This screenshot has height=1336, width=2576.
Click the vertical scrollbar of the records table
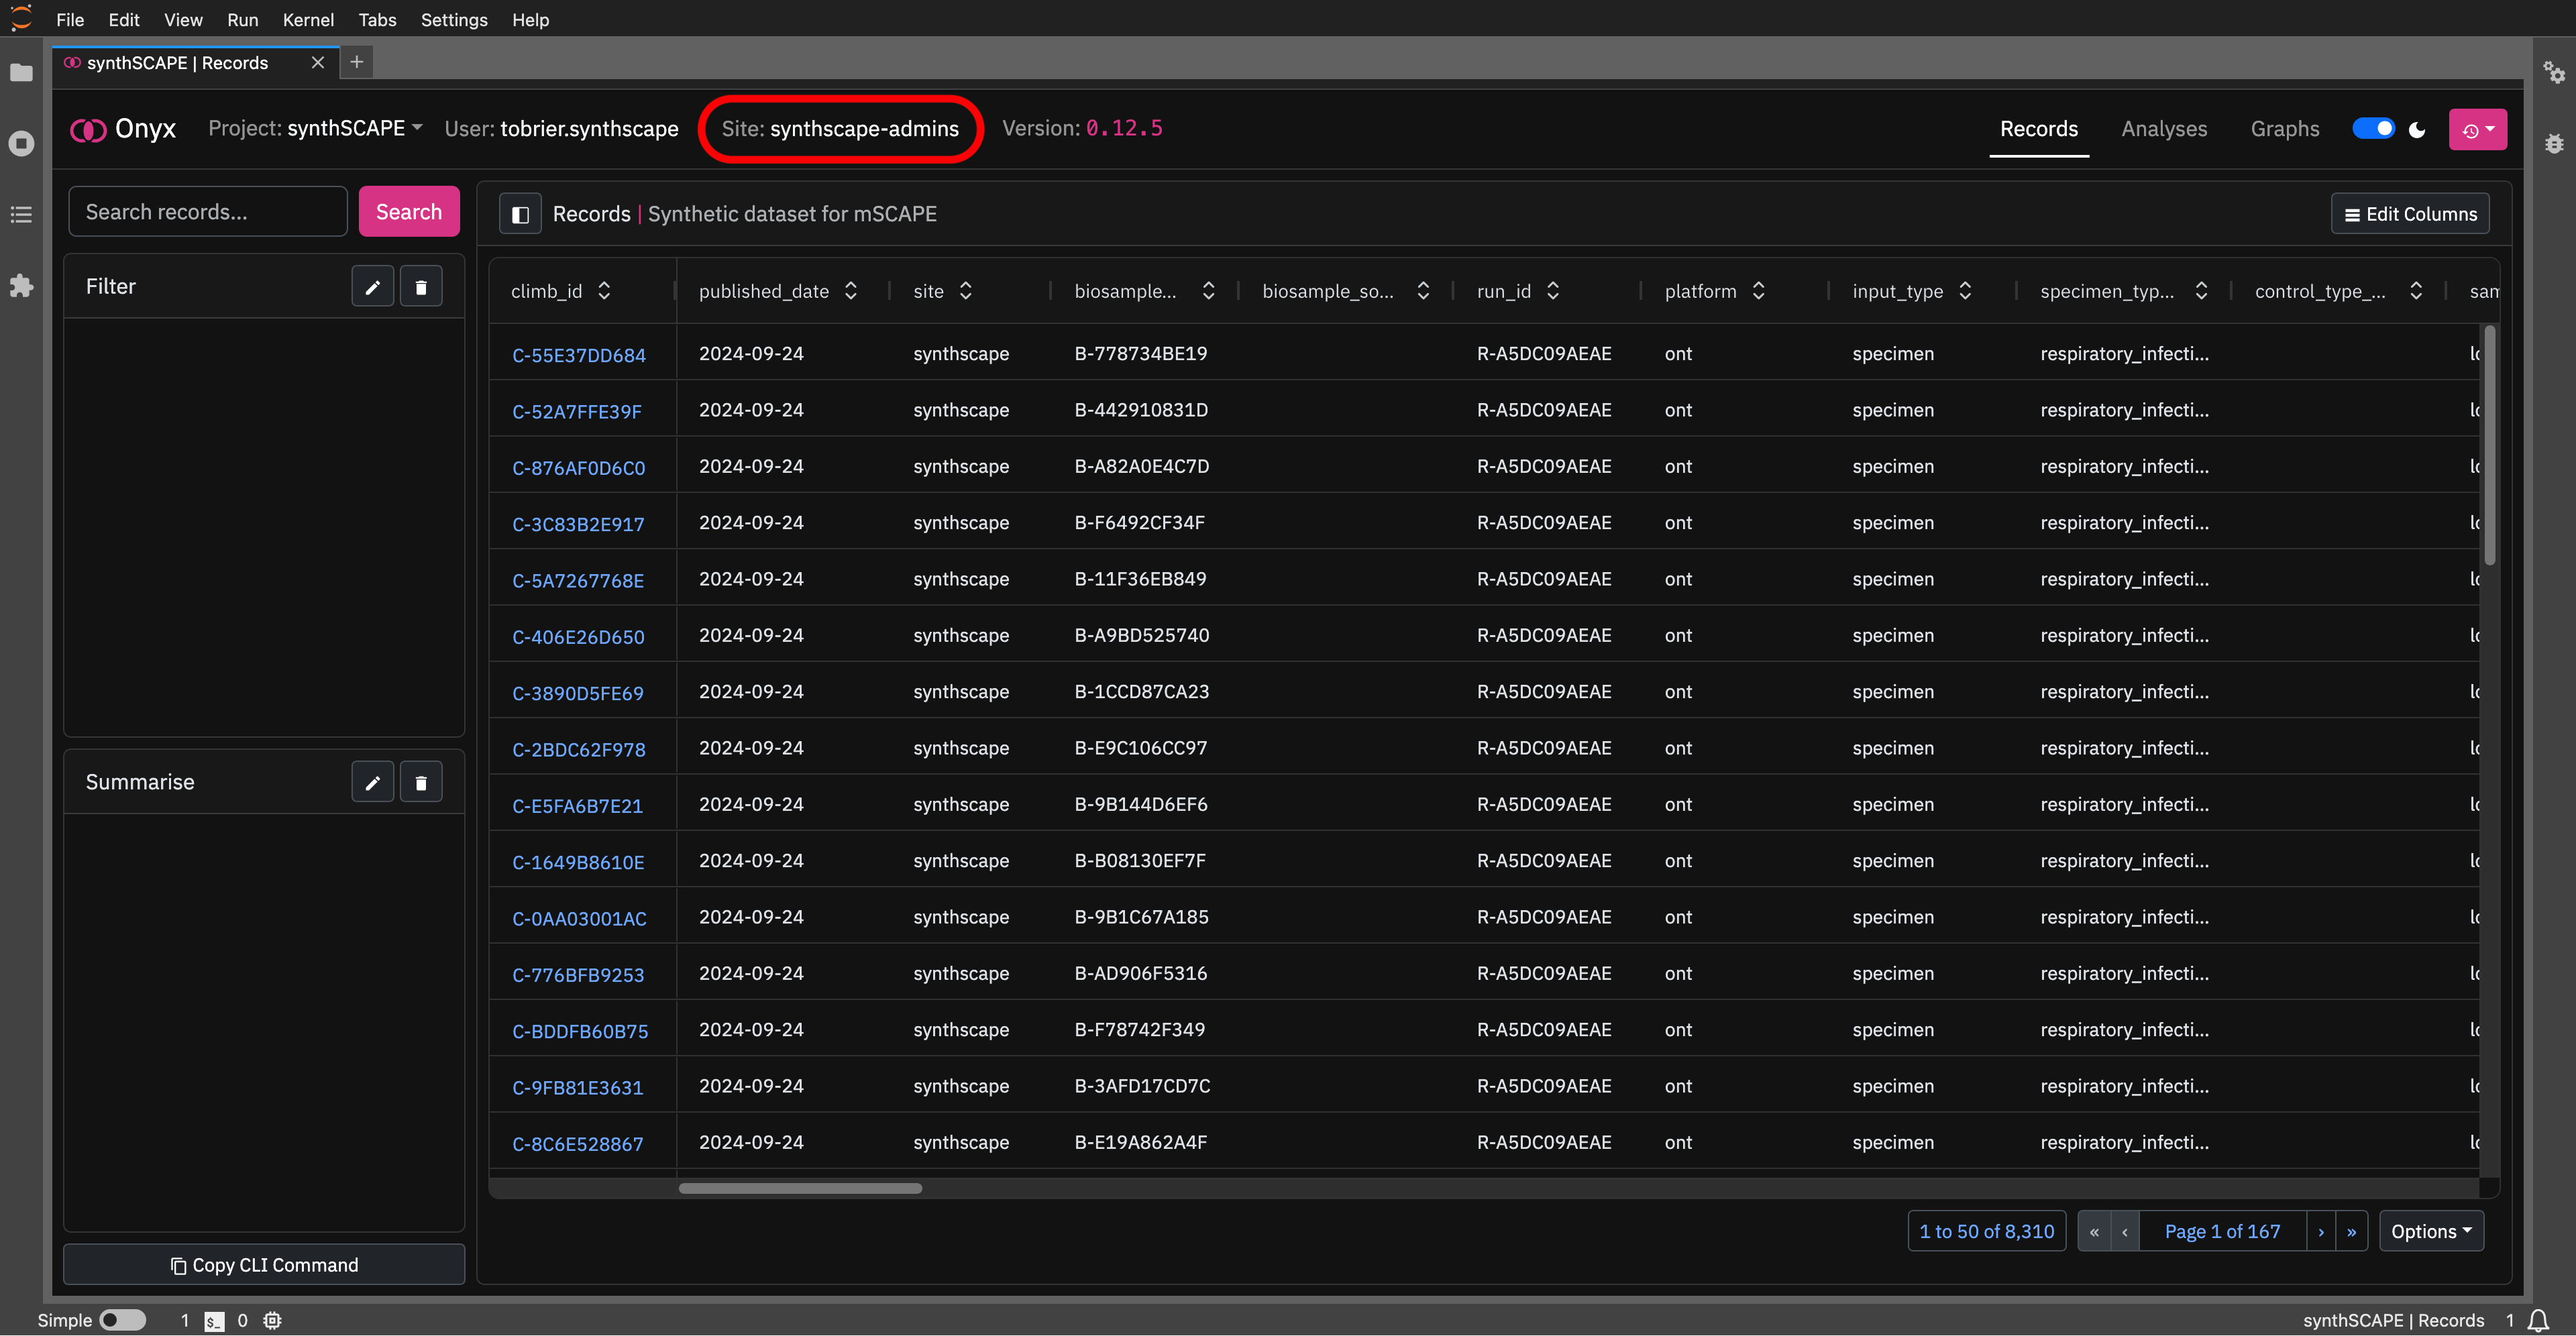point(2490,445)
